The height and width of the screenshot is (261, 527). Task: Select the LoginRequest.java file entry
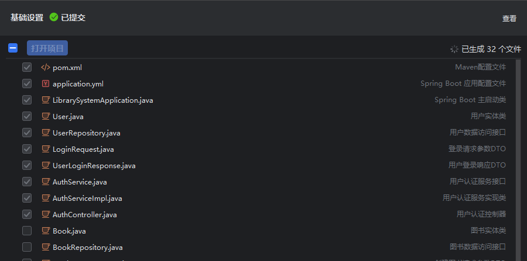point(83,149)
